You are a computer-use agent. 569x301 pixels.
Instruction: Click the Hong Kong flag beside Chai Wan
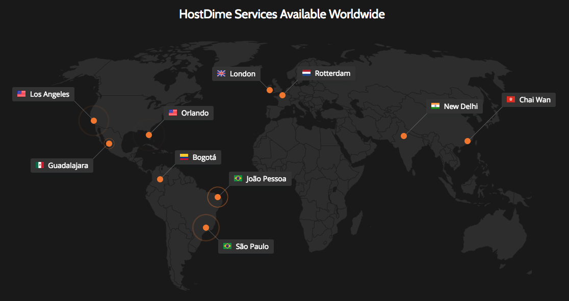coord(511,99)
